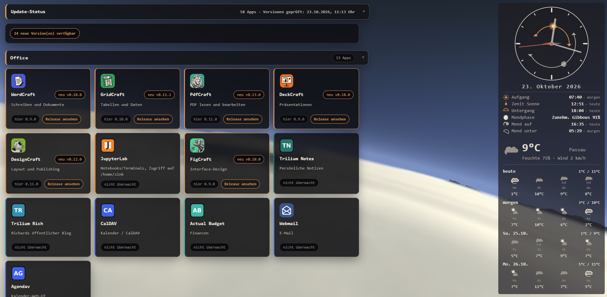The width and height of the screenshot is (607, 297).
Task: Open the Trilium Notes TN icon
Action: pyautogui.click(x=287, y=145)
